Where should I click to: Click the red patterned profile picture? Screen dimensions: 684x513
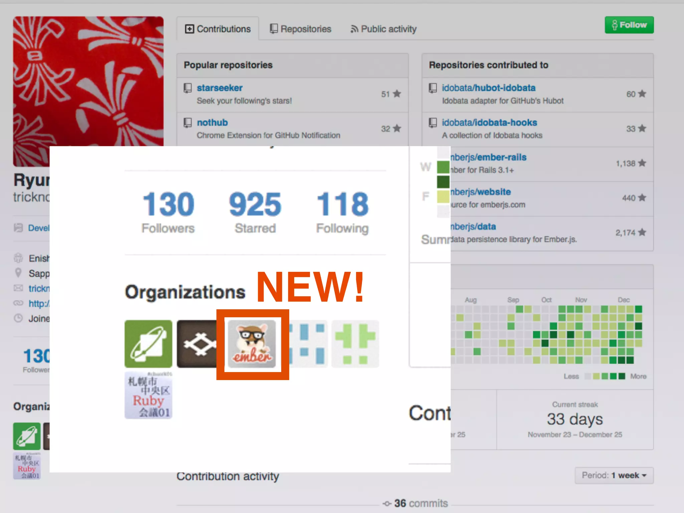click(88, 81)
